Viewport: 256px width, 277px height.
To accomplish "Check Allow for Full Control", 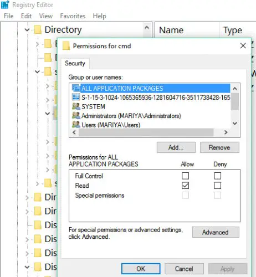I will [185, 176].
